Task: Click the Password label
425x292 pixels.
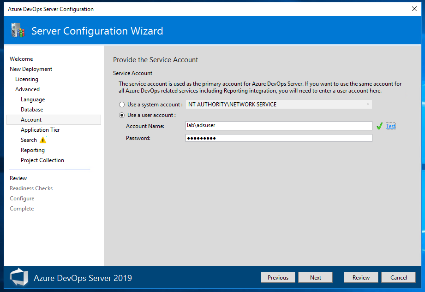Action: click(138, 138)
